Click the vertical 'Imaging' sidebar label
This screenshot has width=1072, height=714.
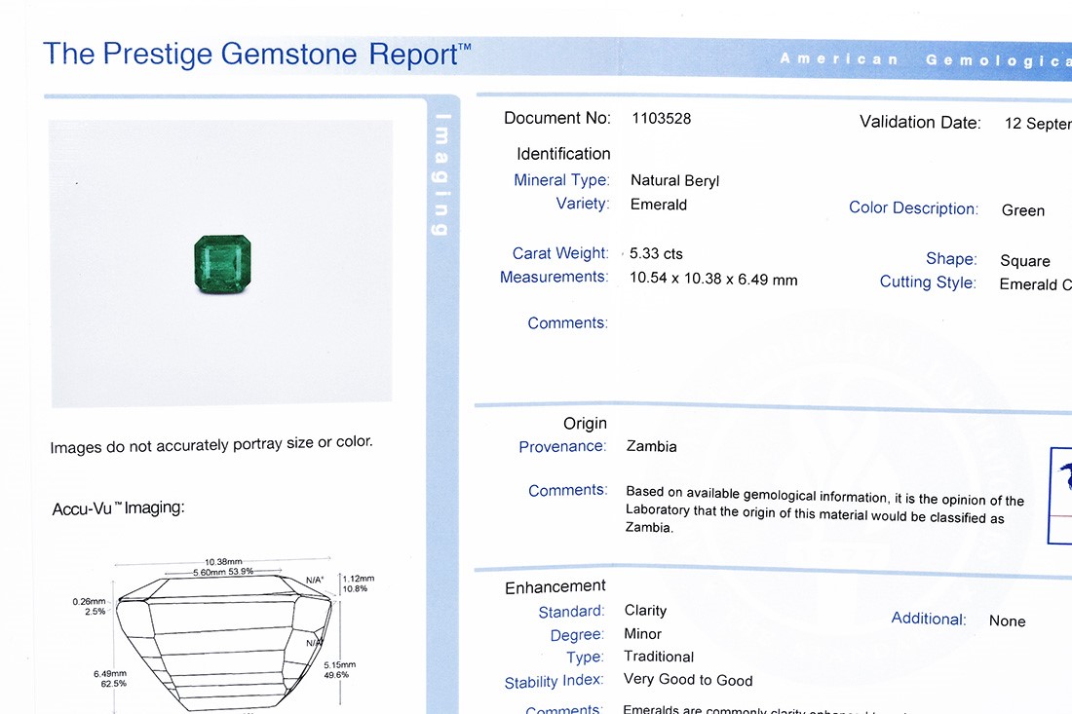441,175
